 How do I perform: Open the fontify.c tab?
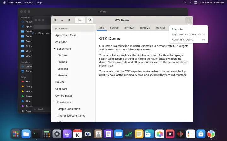(145, 28)
